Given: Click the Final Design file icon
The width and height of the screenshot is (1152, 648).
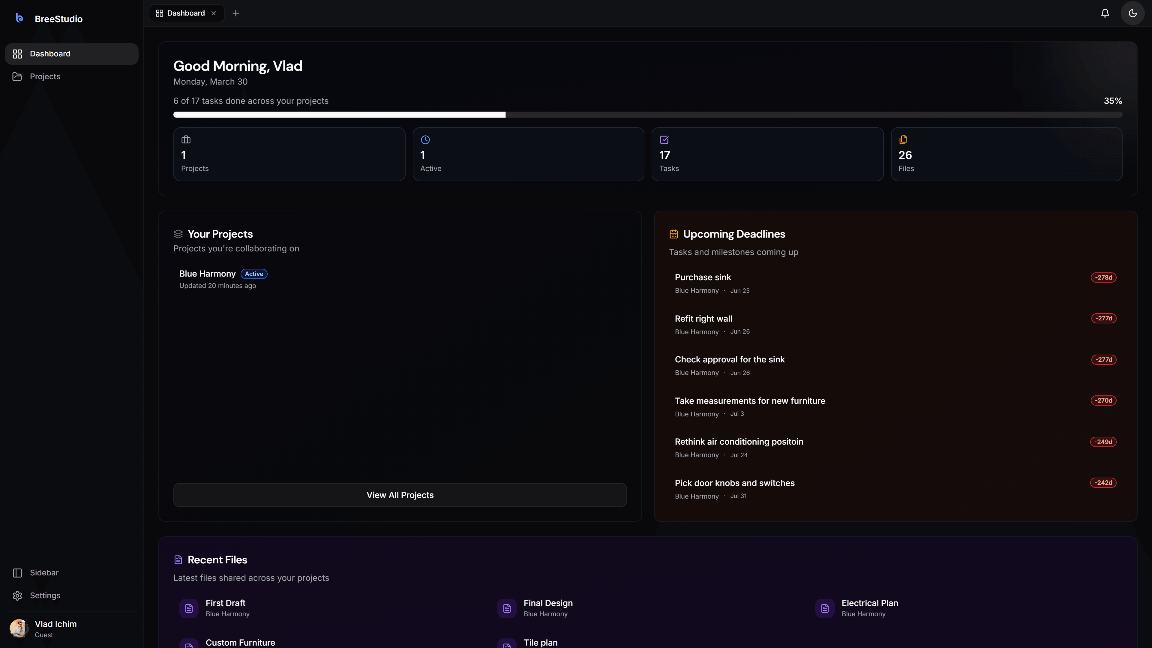Looking at the screenshot, I should click(x=507, y=608).
